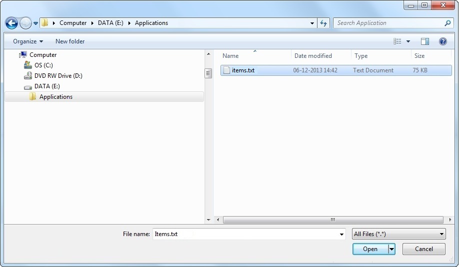Click the New folder button

pos(70,41)
